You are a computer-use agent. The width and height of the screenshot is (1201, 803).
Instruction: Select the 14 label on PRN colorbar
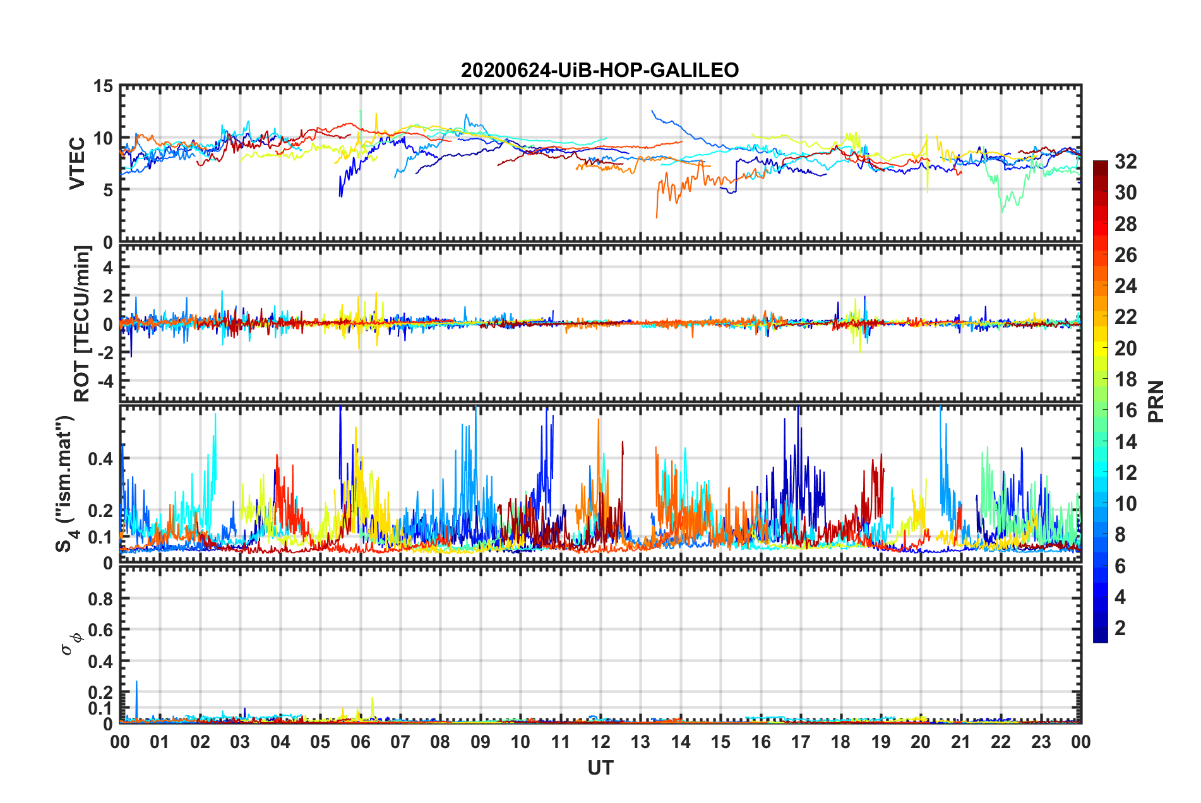[x=1126, y=442]
